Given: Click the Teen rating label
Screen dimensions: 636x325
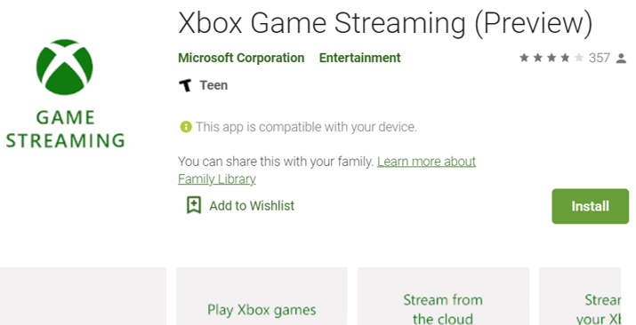Looking at the screenshot, I should pos(213,85).
